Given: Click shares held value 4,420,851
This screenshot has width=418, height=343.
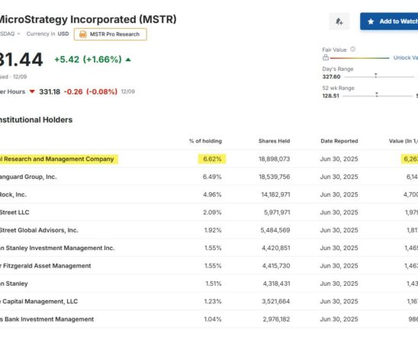Looking at the screenshot, I should pyautogui.click(x=276, y=248).
